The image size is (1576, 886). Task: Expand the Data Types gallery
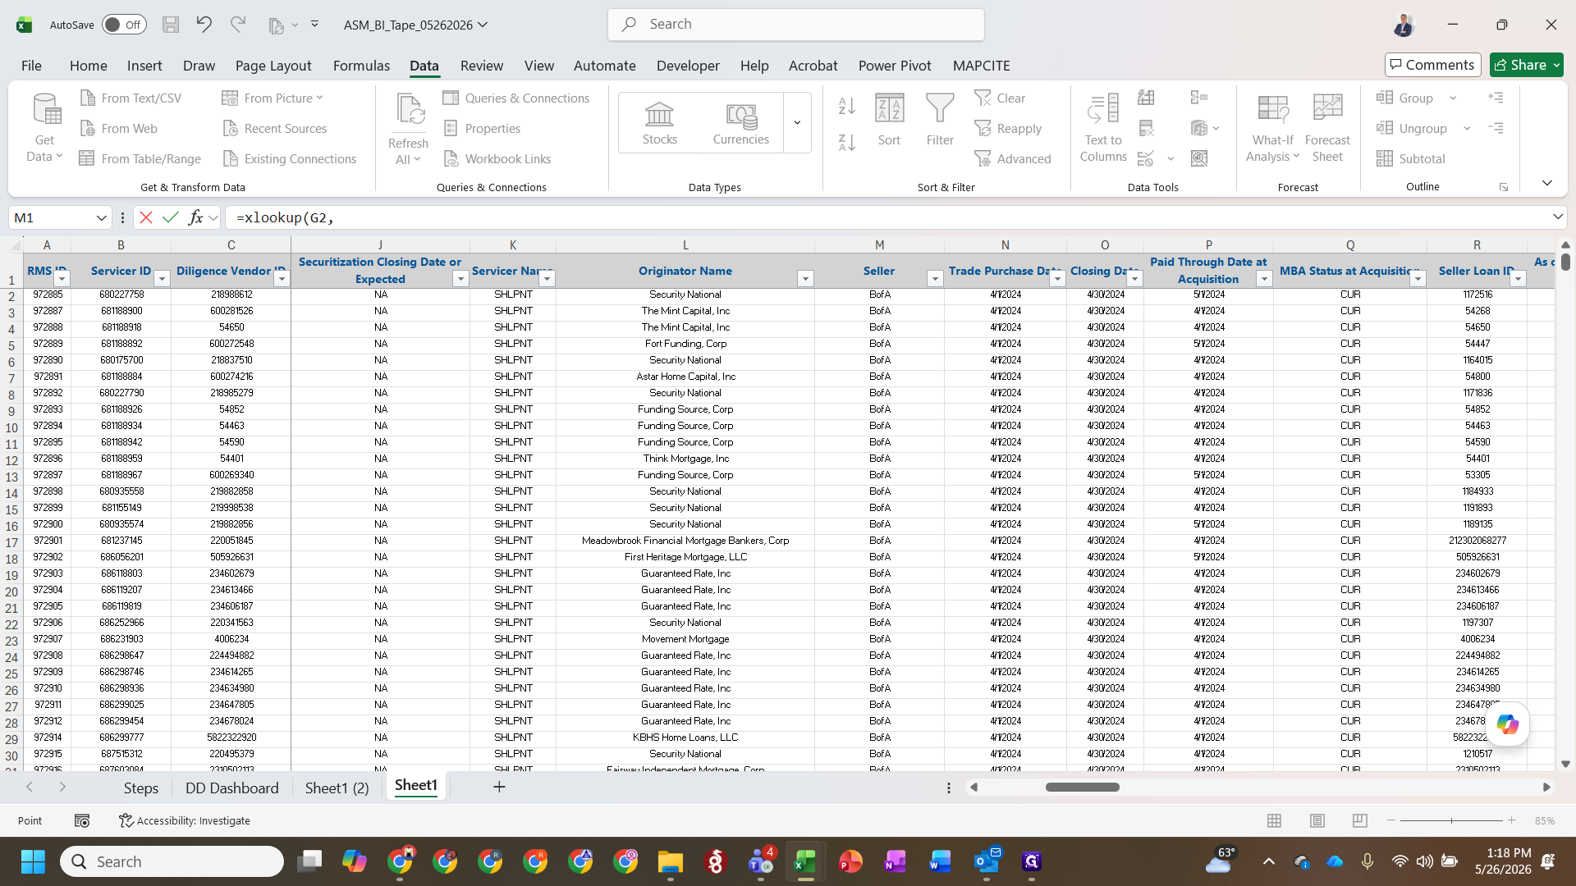pyautogui.click(x=797, y=123)
